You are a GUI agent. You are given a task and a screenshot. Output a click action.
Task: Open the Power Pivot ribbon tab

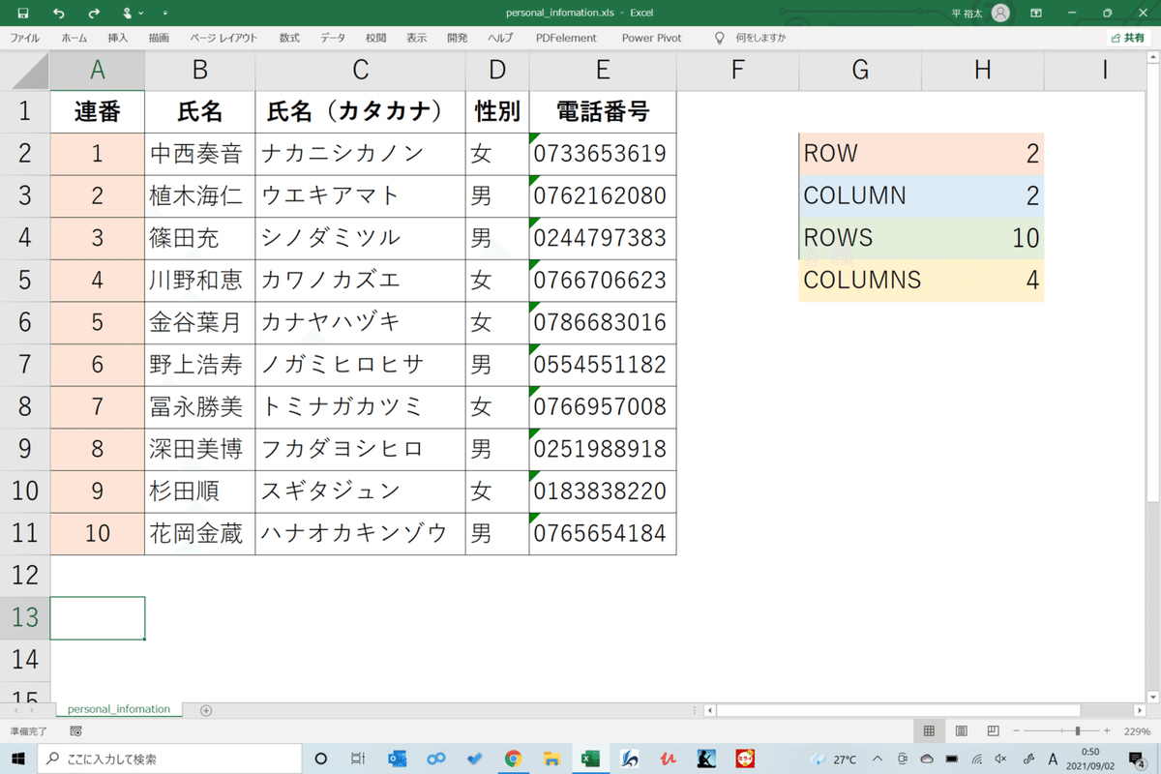651,38
